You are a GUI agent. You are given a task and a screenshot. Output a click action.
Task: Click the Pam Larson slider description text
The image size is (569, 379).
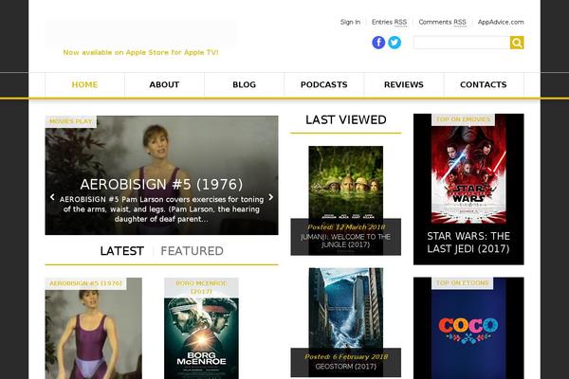pyautogui.click(x=161, y=209)
